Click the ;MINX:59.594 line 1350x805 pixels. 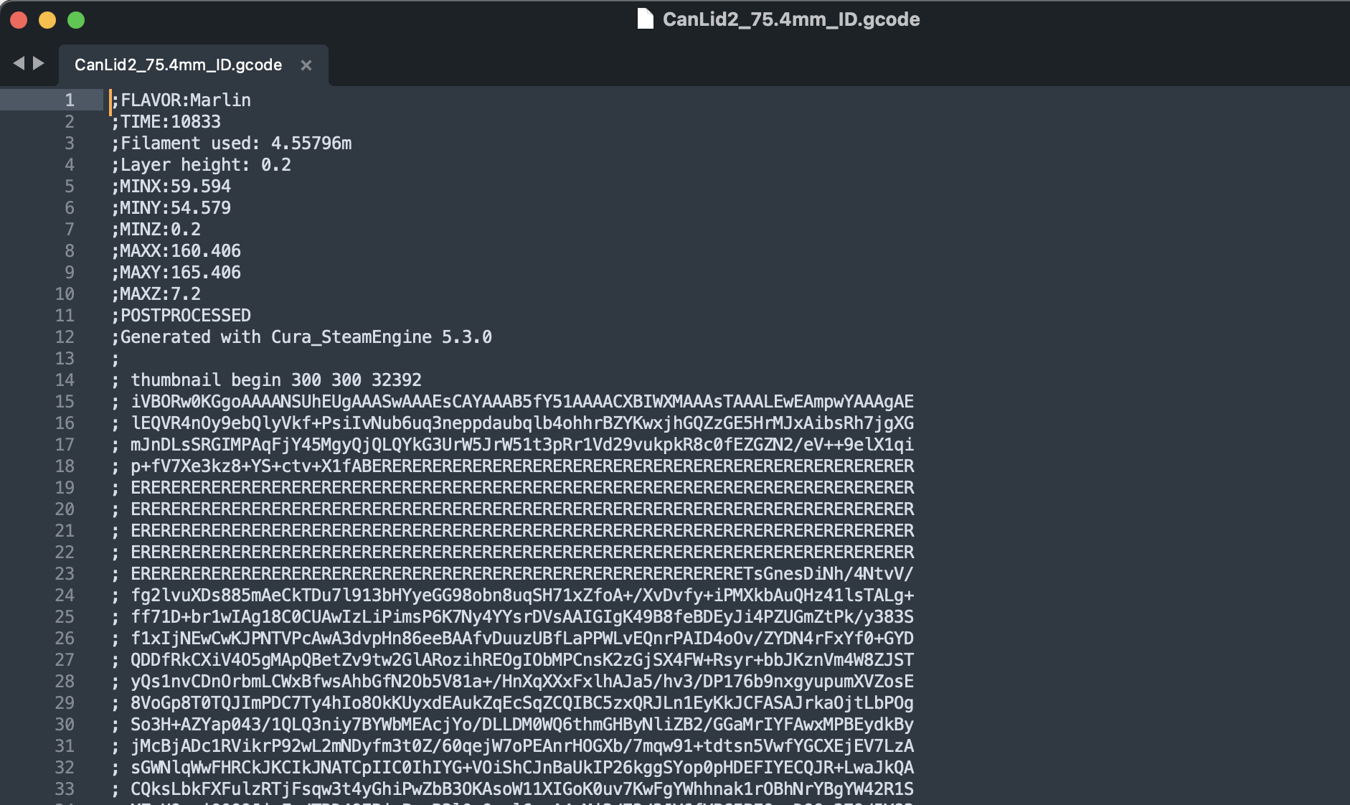[171, 186]
